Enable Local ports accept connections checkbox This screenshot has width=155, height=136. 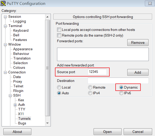[59, 30]
